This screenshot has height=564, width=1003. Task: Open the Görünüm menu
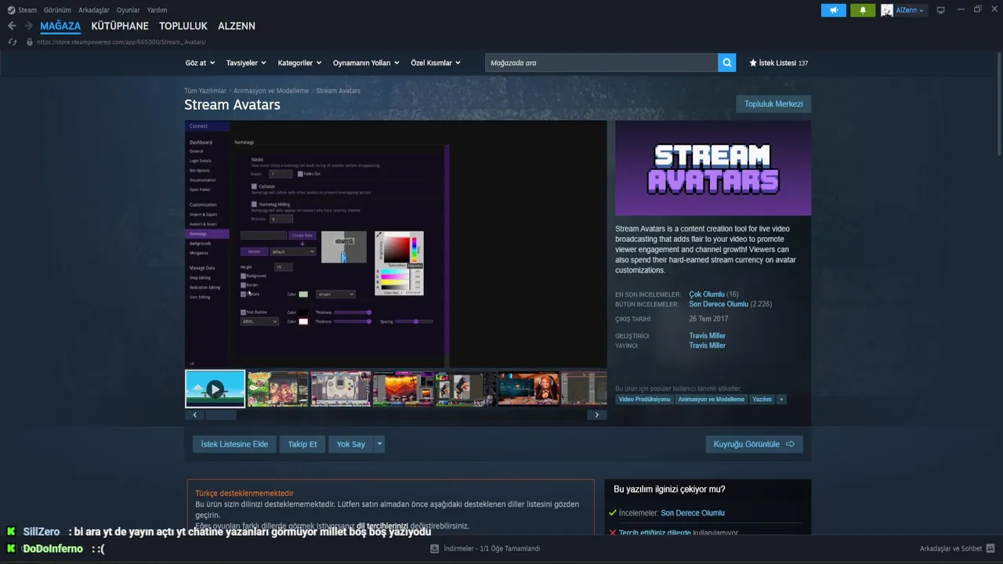57,10
